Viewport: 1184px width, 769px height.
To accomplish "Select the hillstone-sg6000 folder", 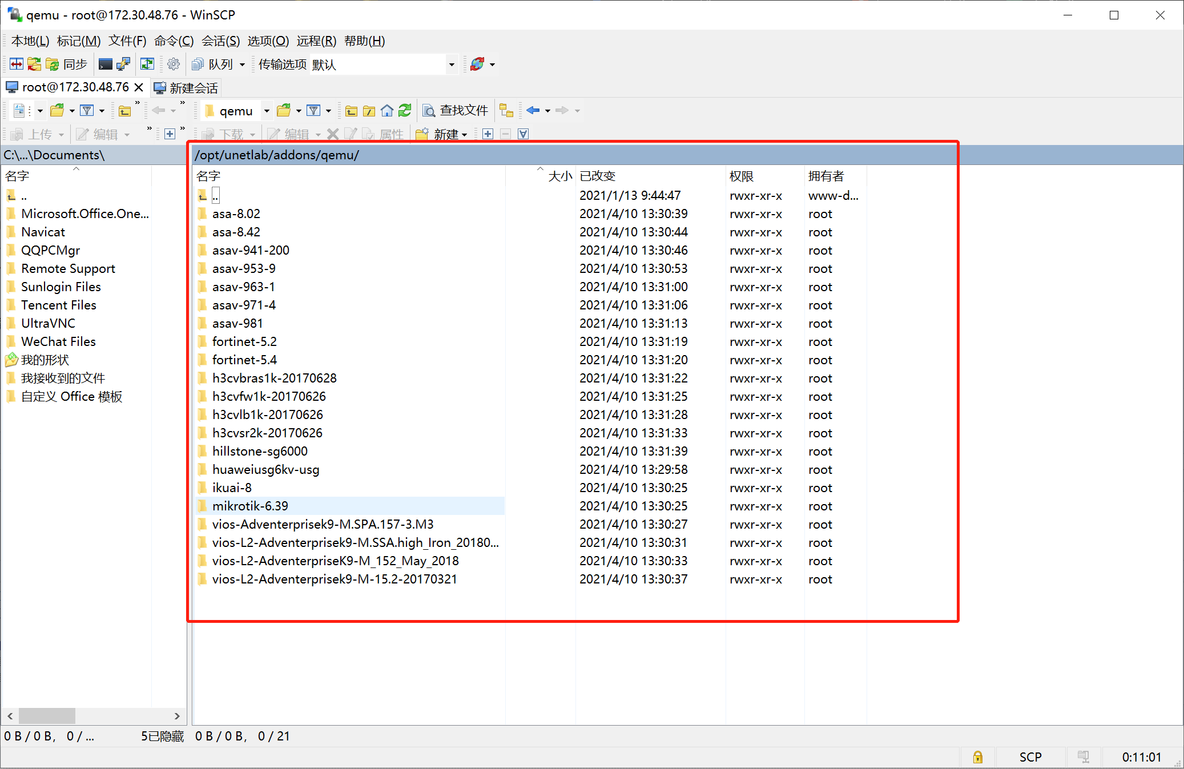I will click(260, 451).
